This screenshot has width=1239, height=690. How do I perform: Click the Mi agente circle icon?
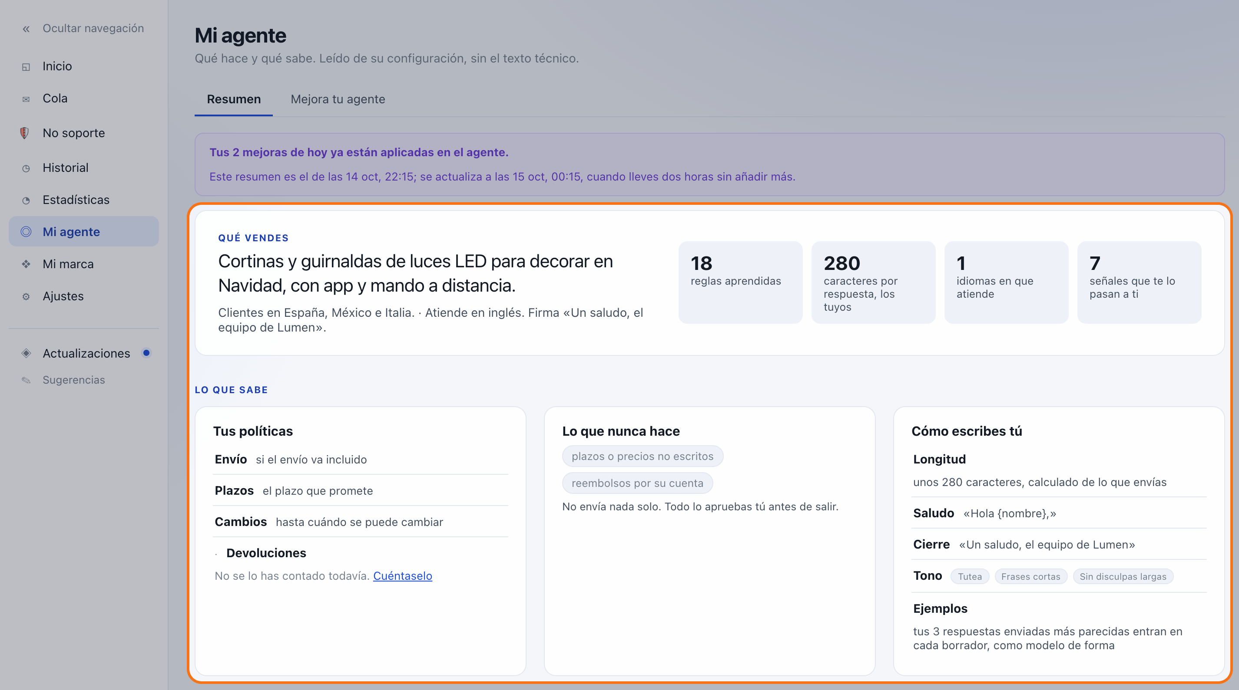click(x=26, y=232)
